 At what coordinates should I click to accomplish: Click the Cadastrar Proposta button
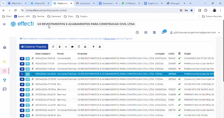tap(34, 47)
